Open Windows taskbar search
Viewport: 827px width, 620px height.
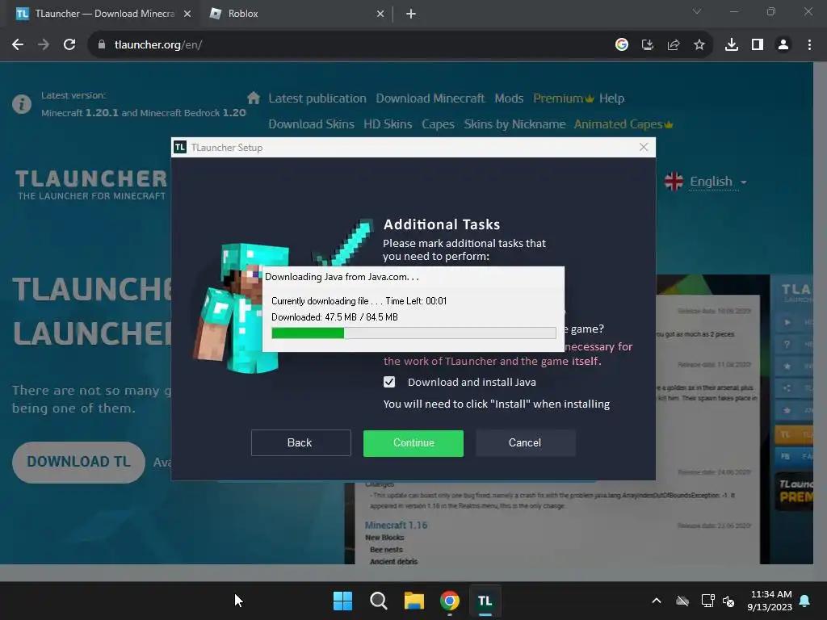click(x=379, y=601)
